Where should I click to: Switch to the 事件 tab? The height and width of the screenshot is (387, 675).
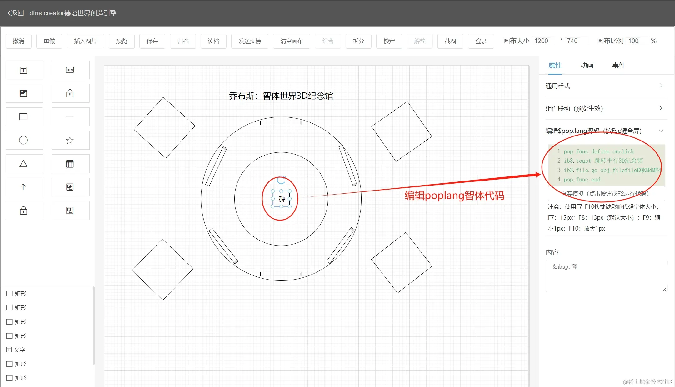point(618,66)
